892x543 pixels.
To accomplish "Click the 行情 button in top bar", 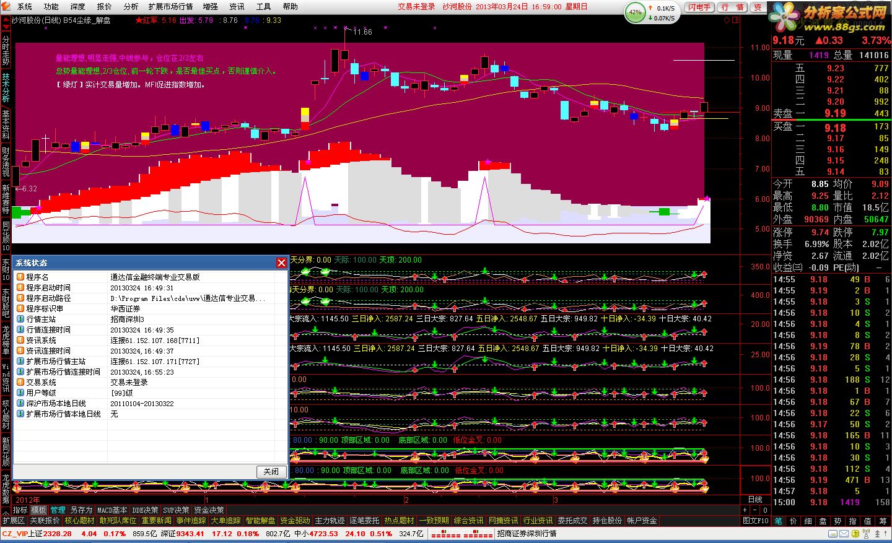I will tap(733, 7).
